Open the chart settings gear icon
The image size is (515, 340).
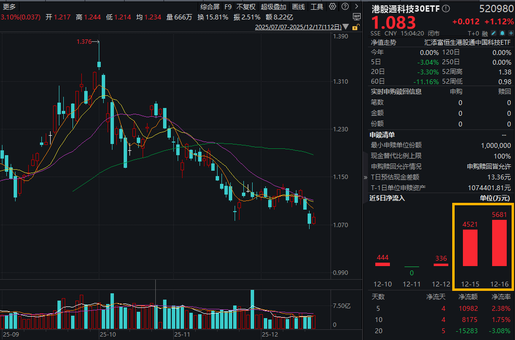(x=332, y=7)
